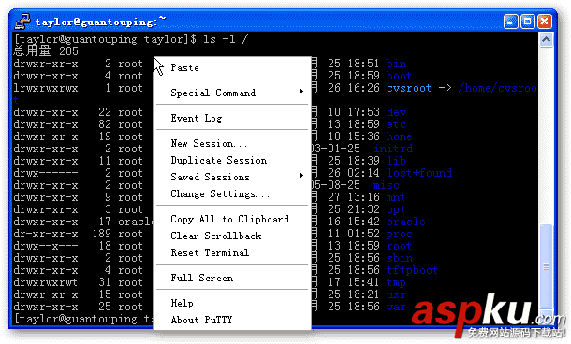Select Copy All to Clipboard

click(232, 219)
